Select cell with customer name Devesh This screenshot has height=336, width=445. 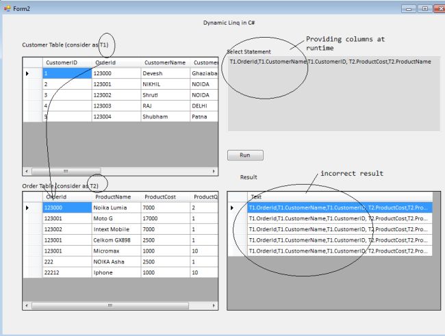[x=166, y=73]
